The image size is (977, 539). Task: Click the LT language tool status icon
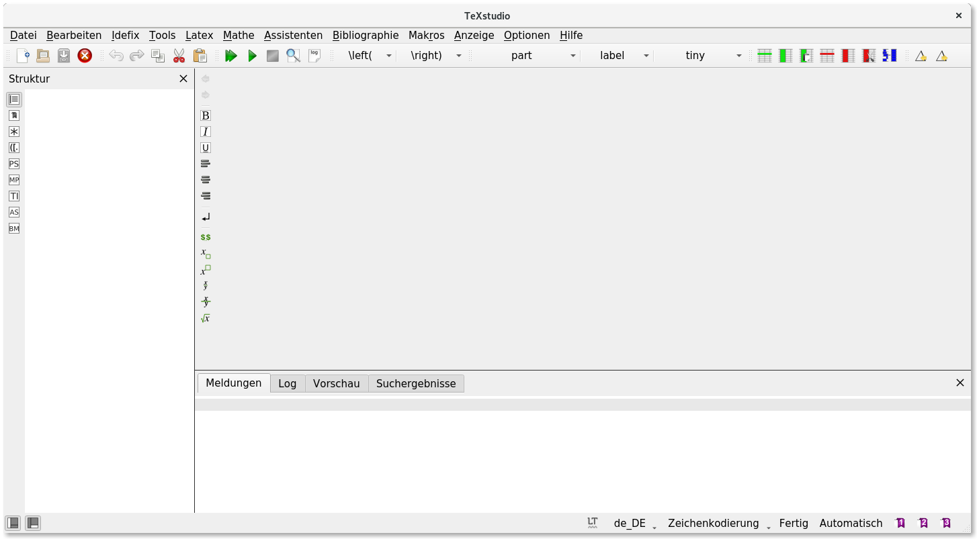[x=592, y=523]
